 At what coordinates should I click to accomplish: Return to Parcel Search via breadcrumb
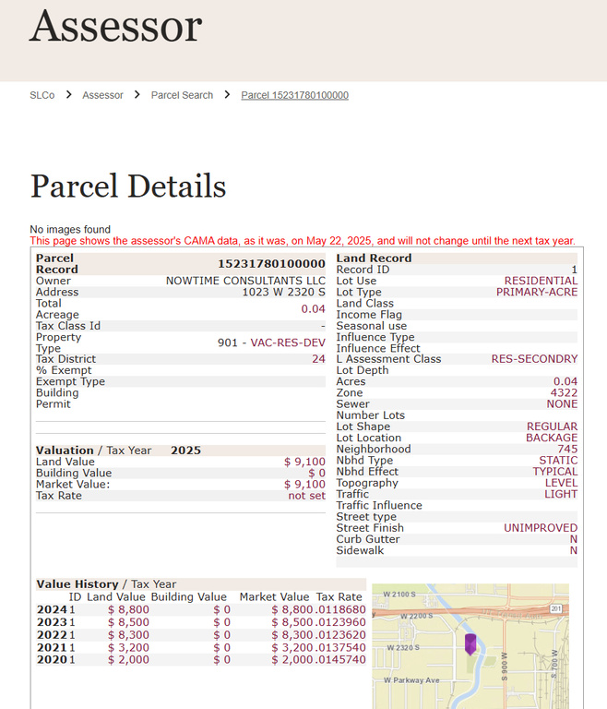pos(182,95)
